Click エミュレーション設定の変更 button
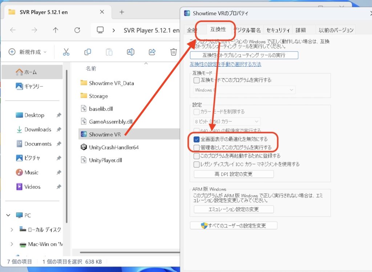This screenshot has width=372, height=272. tap(234, 209)
